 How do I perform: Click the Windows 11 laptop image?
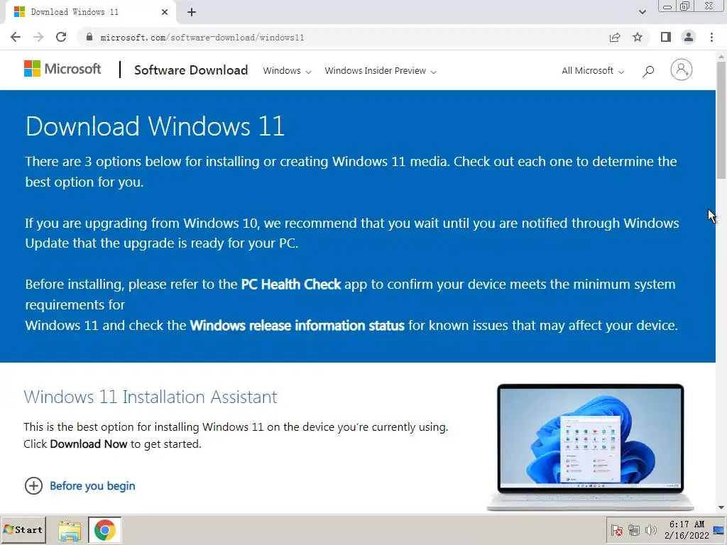tap(590, 447)
